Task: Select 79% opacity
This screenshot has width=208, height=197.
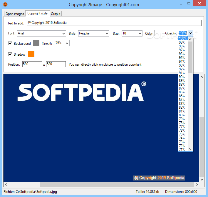Action: click(x=183, y=119)
